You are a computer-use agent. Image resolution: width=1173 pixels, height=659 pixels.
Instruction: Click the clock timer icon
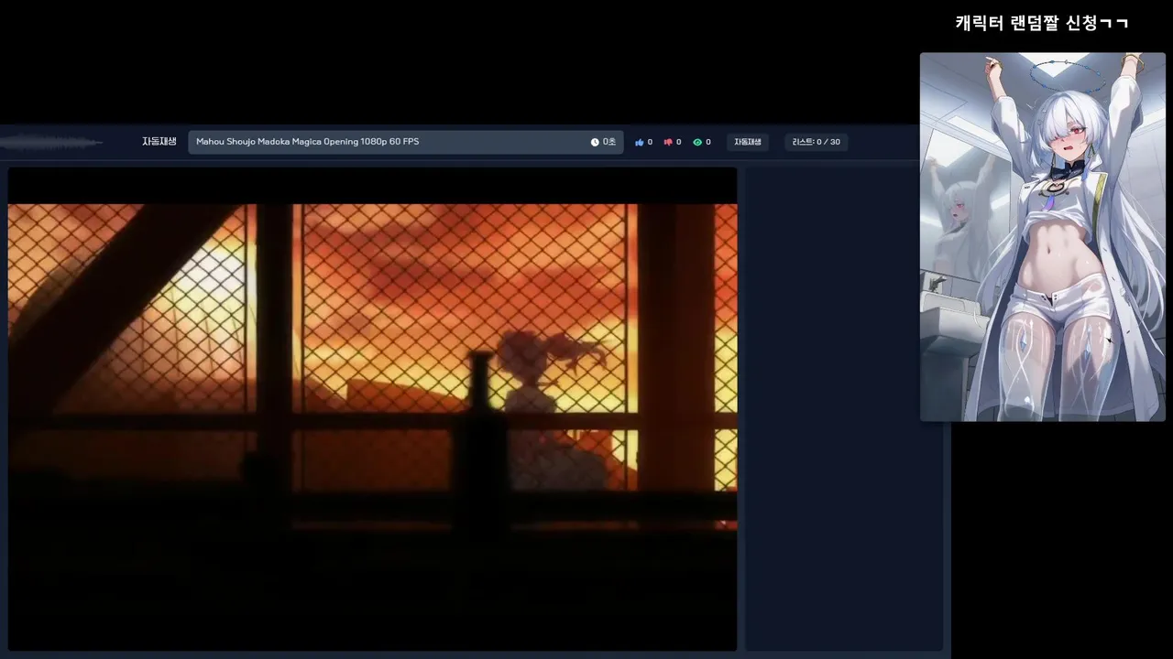pos(595,142)
